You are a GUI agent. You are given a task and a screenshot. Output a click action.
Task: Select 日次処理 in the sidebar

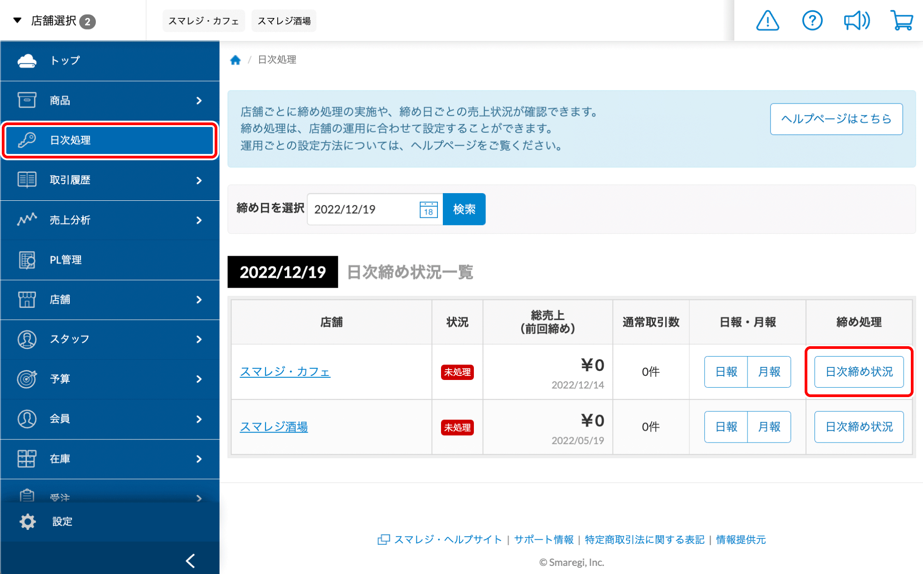coord(110,140)
